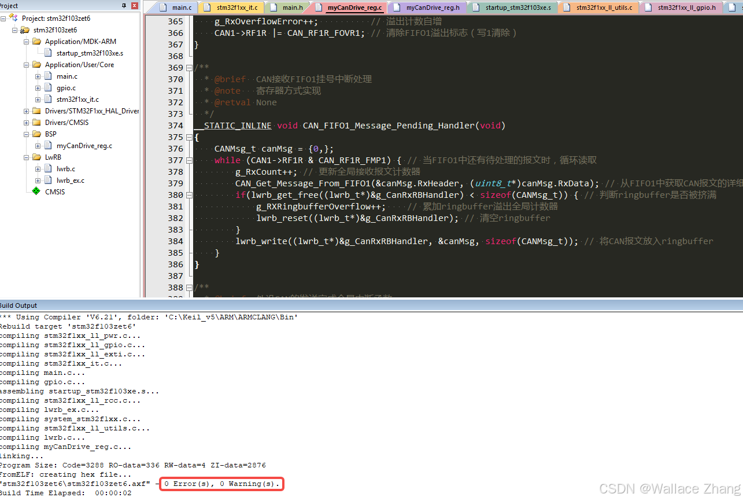Click the g_RxCount++ statement on line 378
The height and width of the screenshot is (501, 743).
pyautogui.click(x=266, y=172)
